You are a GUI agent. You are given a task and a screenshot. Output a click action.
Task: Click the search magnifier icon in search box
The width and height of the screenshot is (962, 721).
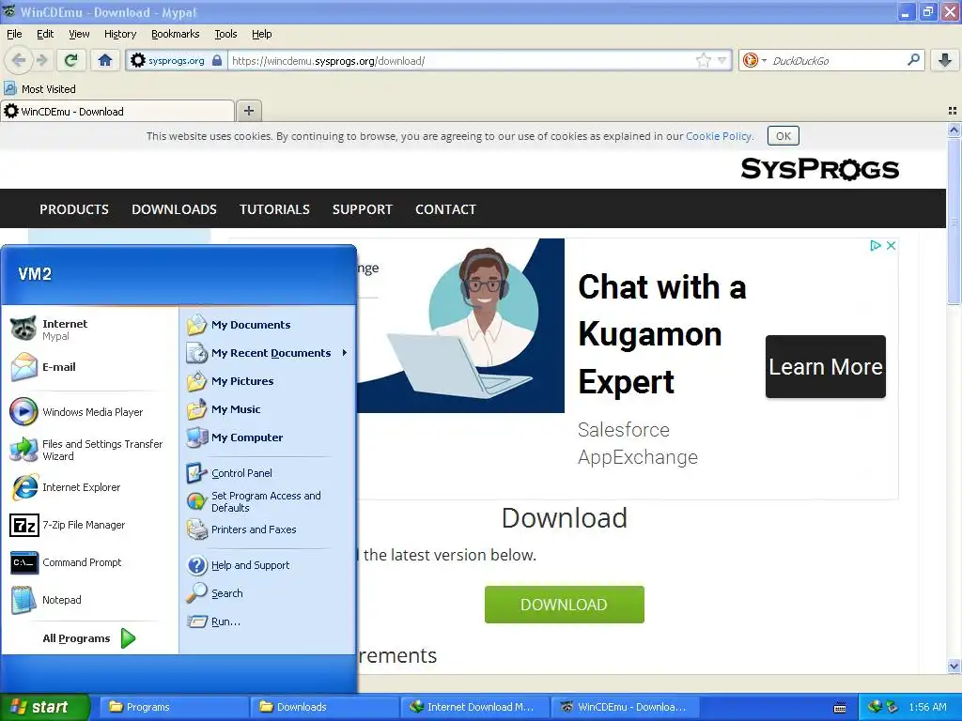(x=913, y=60)
